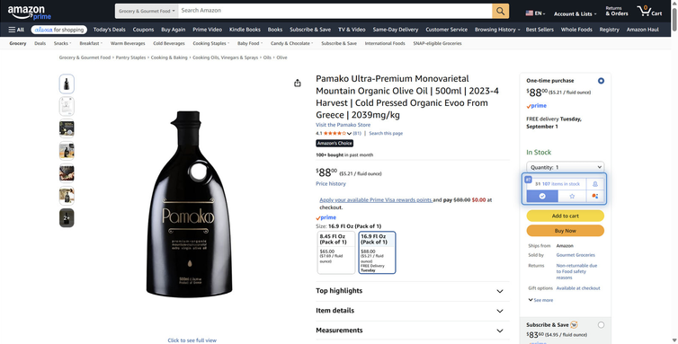Choose the 8.45 Fl Oz size option

336,252
